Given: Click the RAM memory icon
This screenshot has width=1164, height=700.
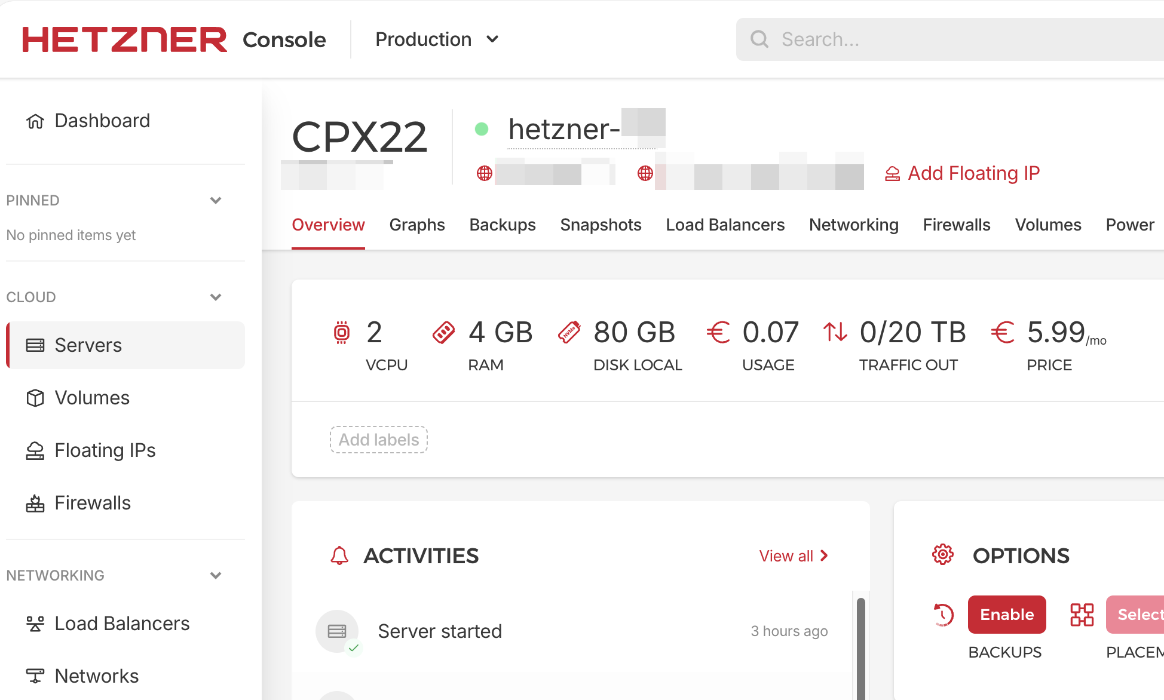Looking at the screenshot, I should [443, 332].
